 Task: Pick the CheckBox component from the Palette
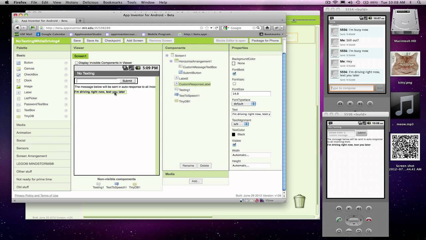31,75
